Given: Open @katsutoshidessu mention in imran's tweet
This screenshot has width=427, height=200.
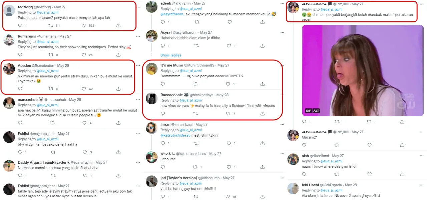Looking at the screenshot, I should pos(176,135).
